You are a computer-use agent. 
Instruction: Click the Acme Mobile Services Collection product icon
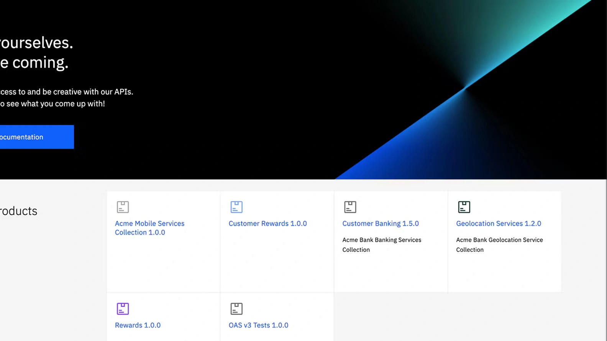pyautogui.click(x=123, y=207)
